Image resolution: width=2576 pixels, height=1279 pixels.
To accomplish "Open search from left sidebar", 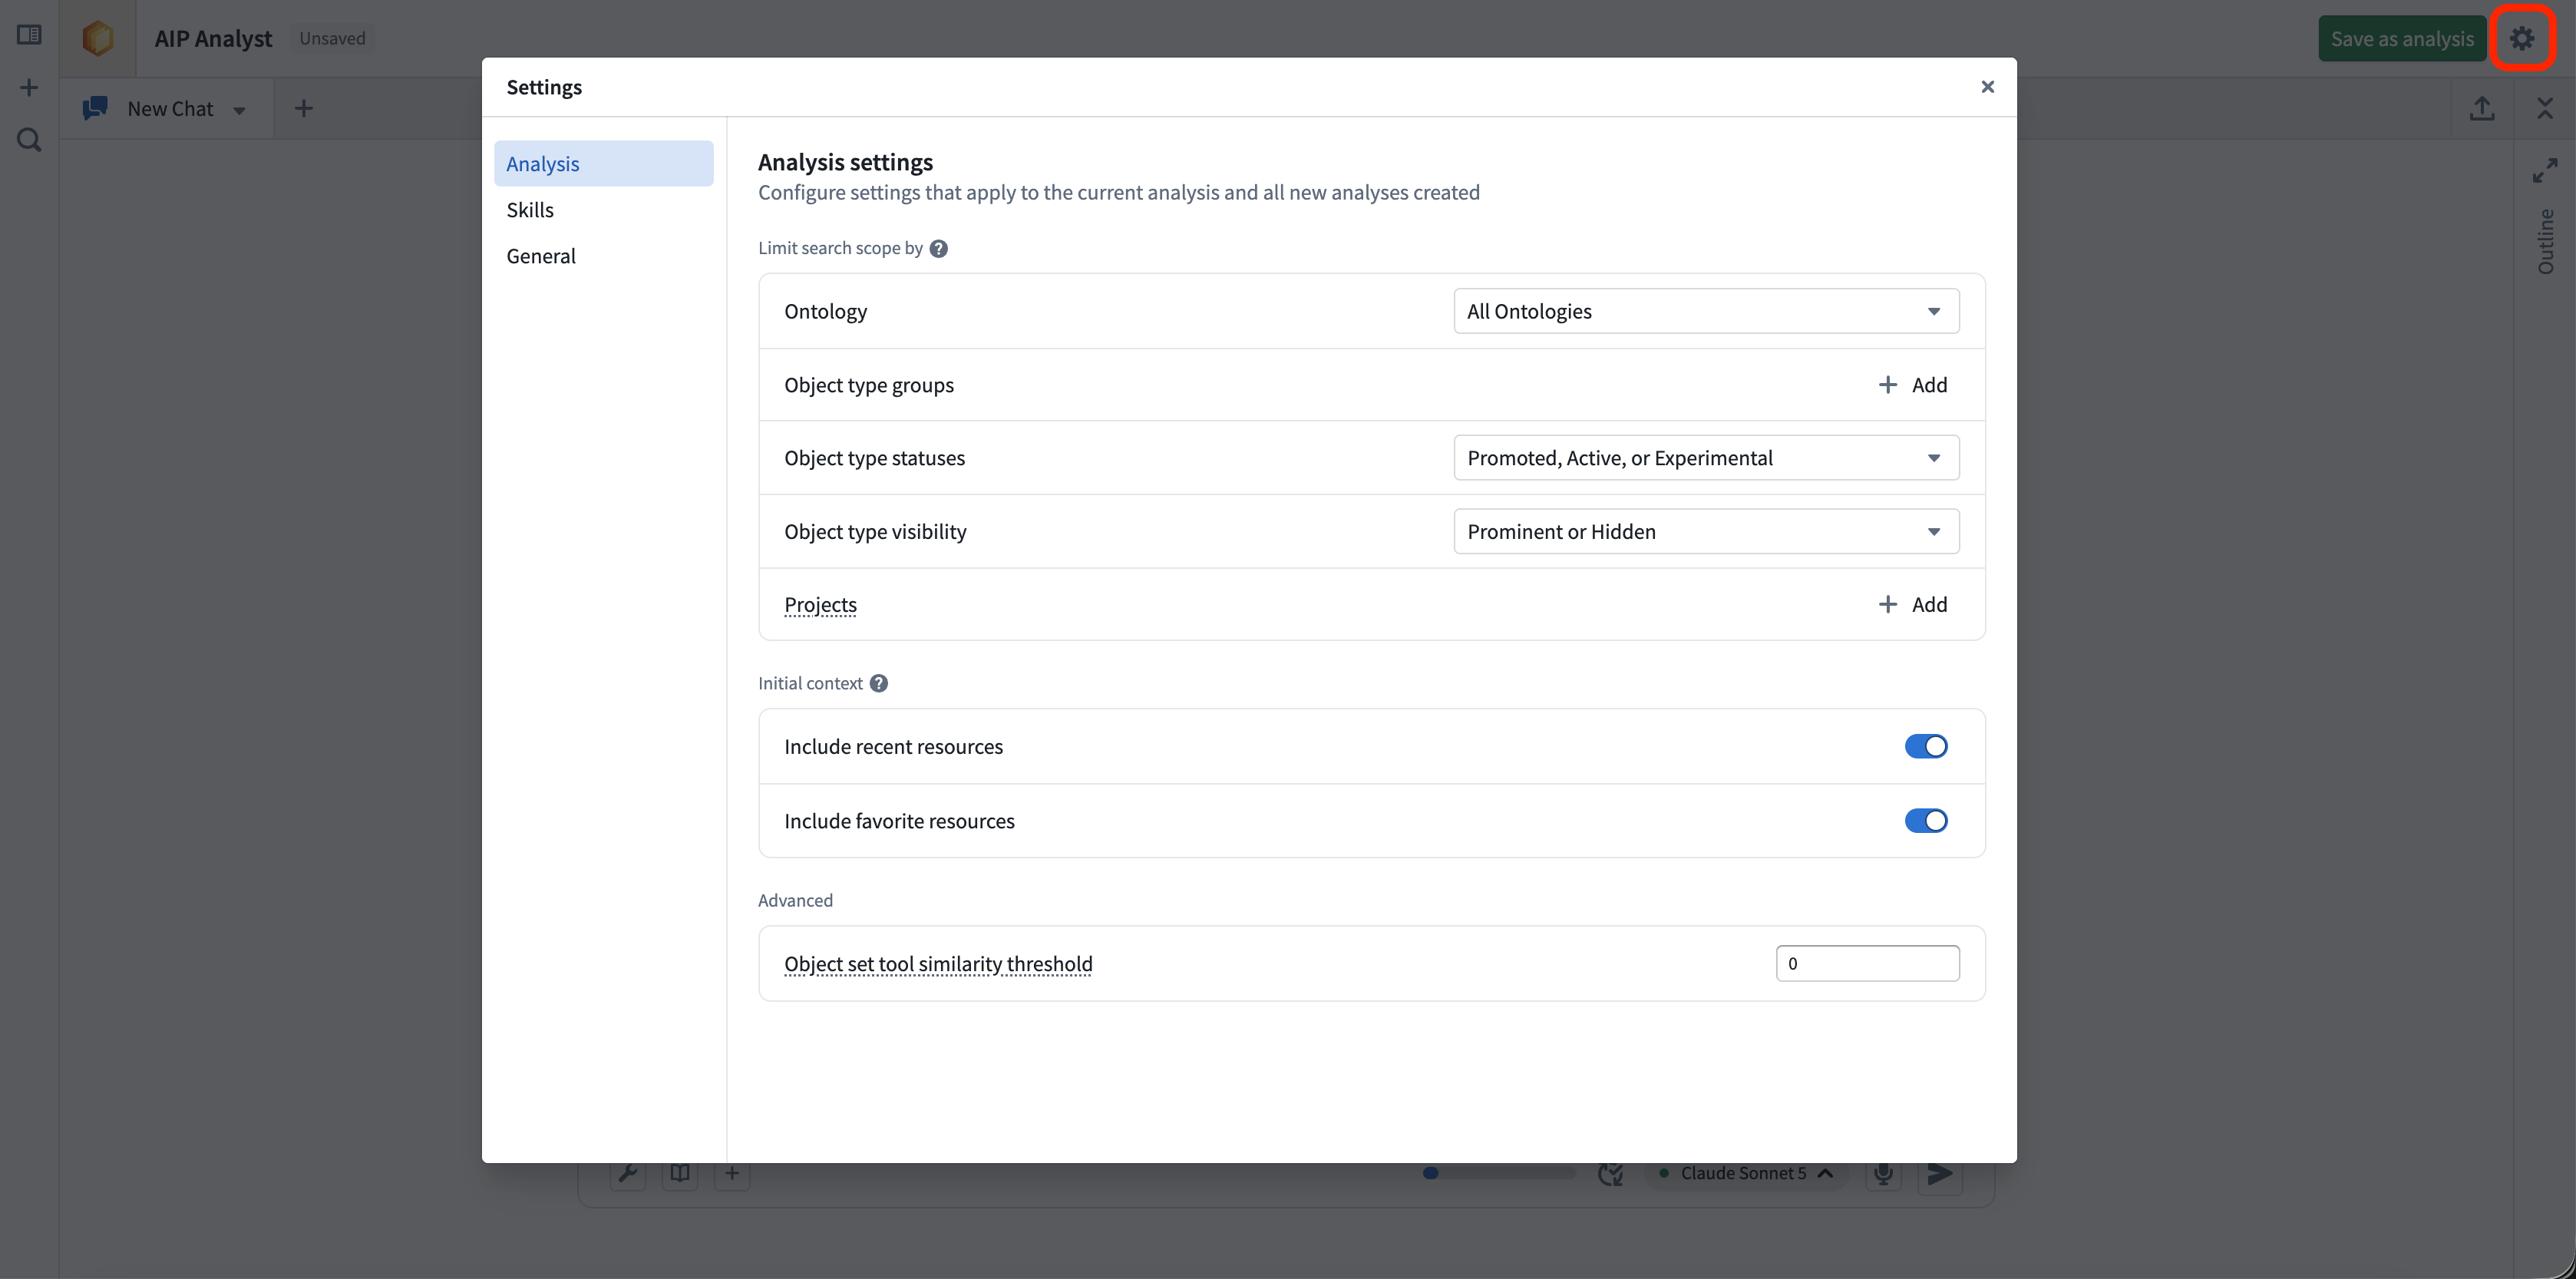I will [x=29, y=140].
